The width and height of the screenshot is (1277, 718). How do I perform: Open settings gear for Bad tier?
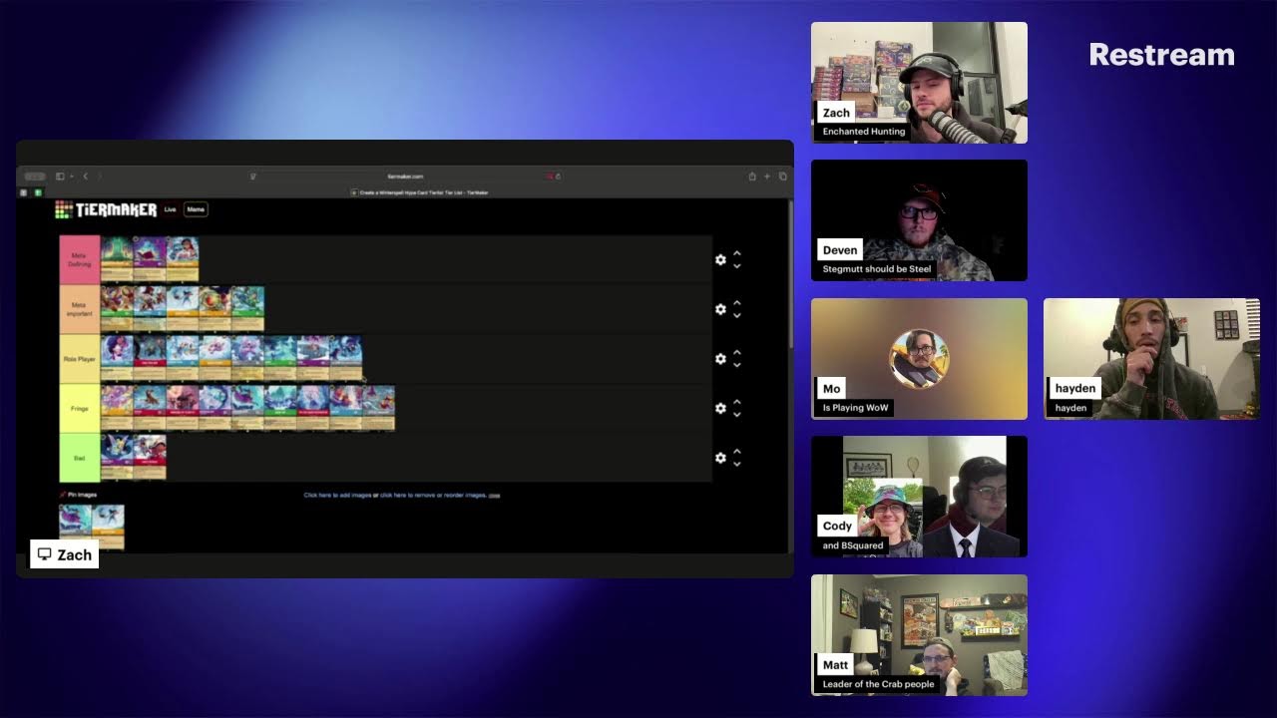point(720,458)
